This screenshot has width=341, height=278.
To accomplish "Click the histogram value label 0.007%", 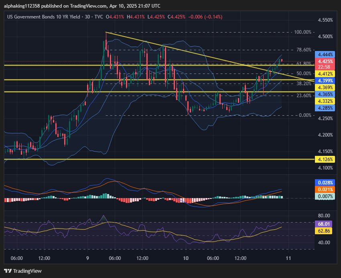I will (325, 196).
